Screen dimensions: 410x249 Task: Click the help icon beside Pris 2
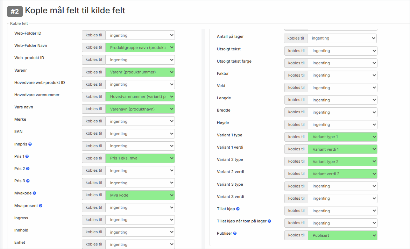28,169
